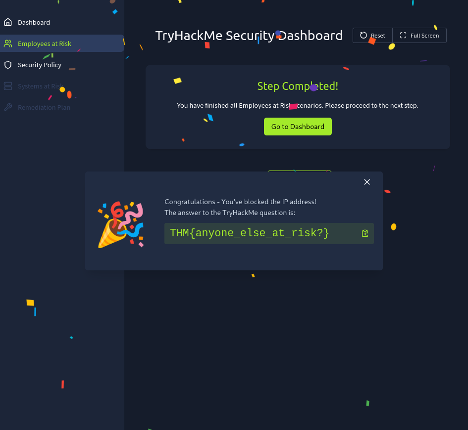Viewport: 468px width, 430px height.
Task: Click the Employees at Risk people icon
Action: point(8,43)
